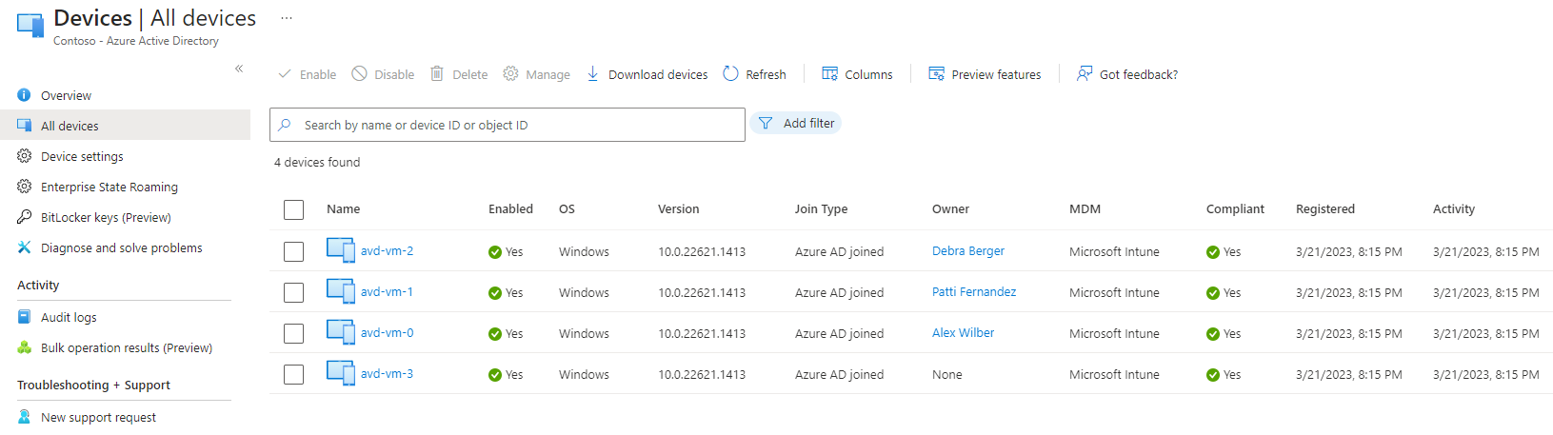1553x435 pixels.
Task: Click the Enterprise State Roaming gear icon
Action: click(25, 187)
